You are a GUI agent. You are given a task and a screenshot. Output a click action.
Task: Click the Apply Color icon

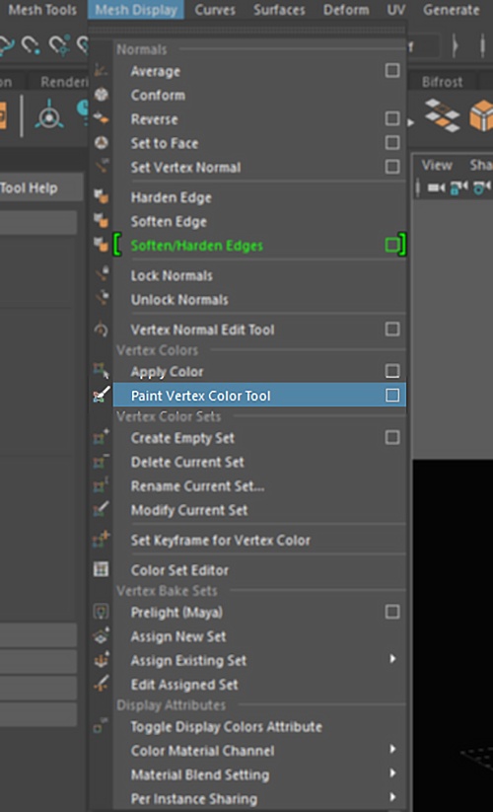[101, 370]
